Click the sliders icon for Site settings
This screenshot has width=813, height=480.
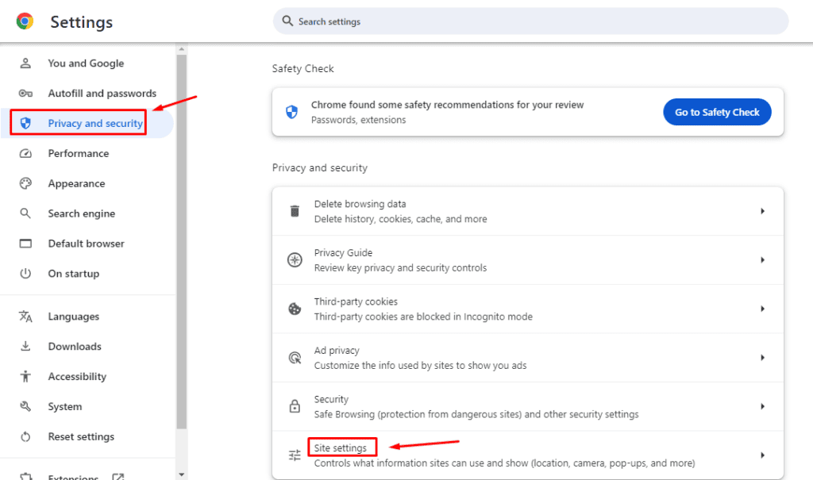click(295, 455)
